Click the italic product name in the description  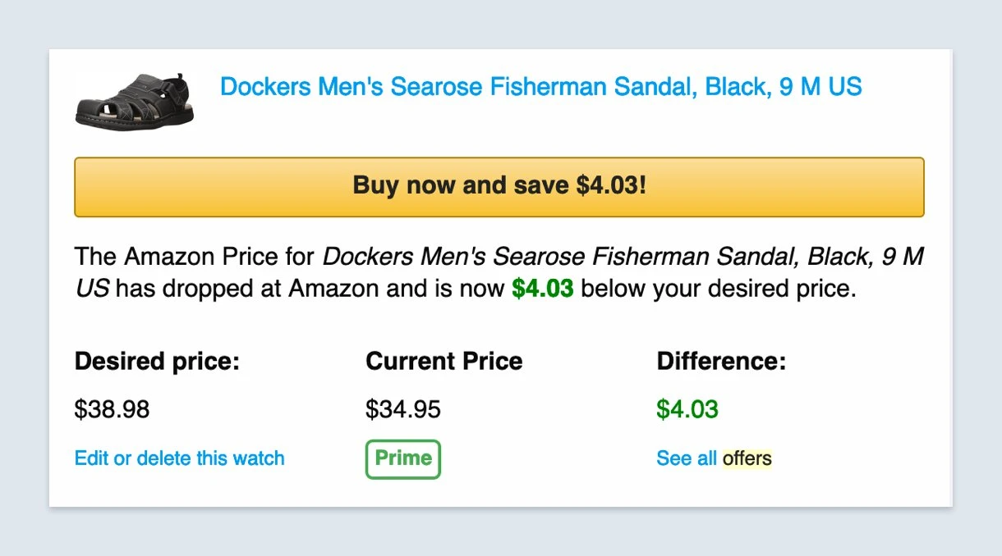(x=623, y=257)
